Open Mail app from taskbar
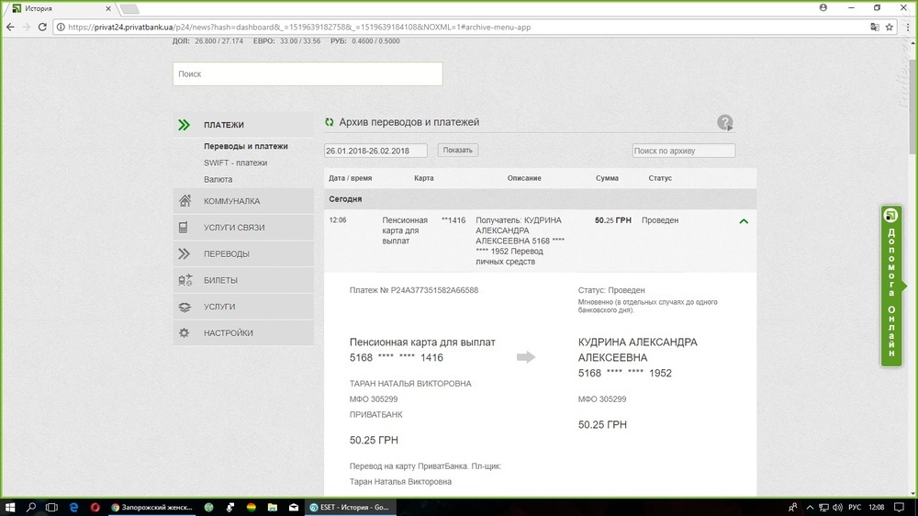Image resolution: width=918 pixels, height=516 pixels. click(294, 507)
